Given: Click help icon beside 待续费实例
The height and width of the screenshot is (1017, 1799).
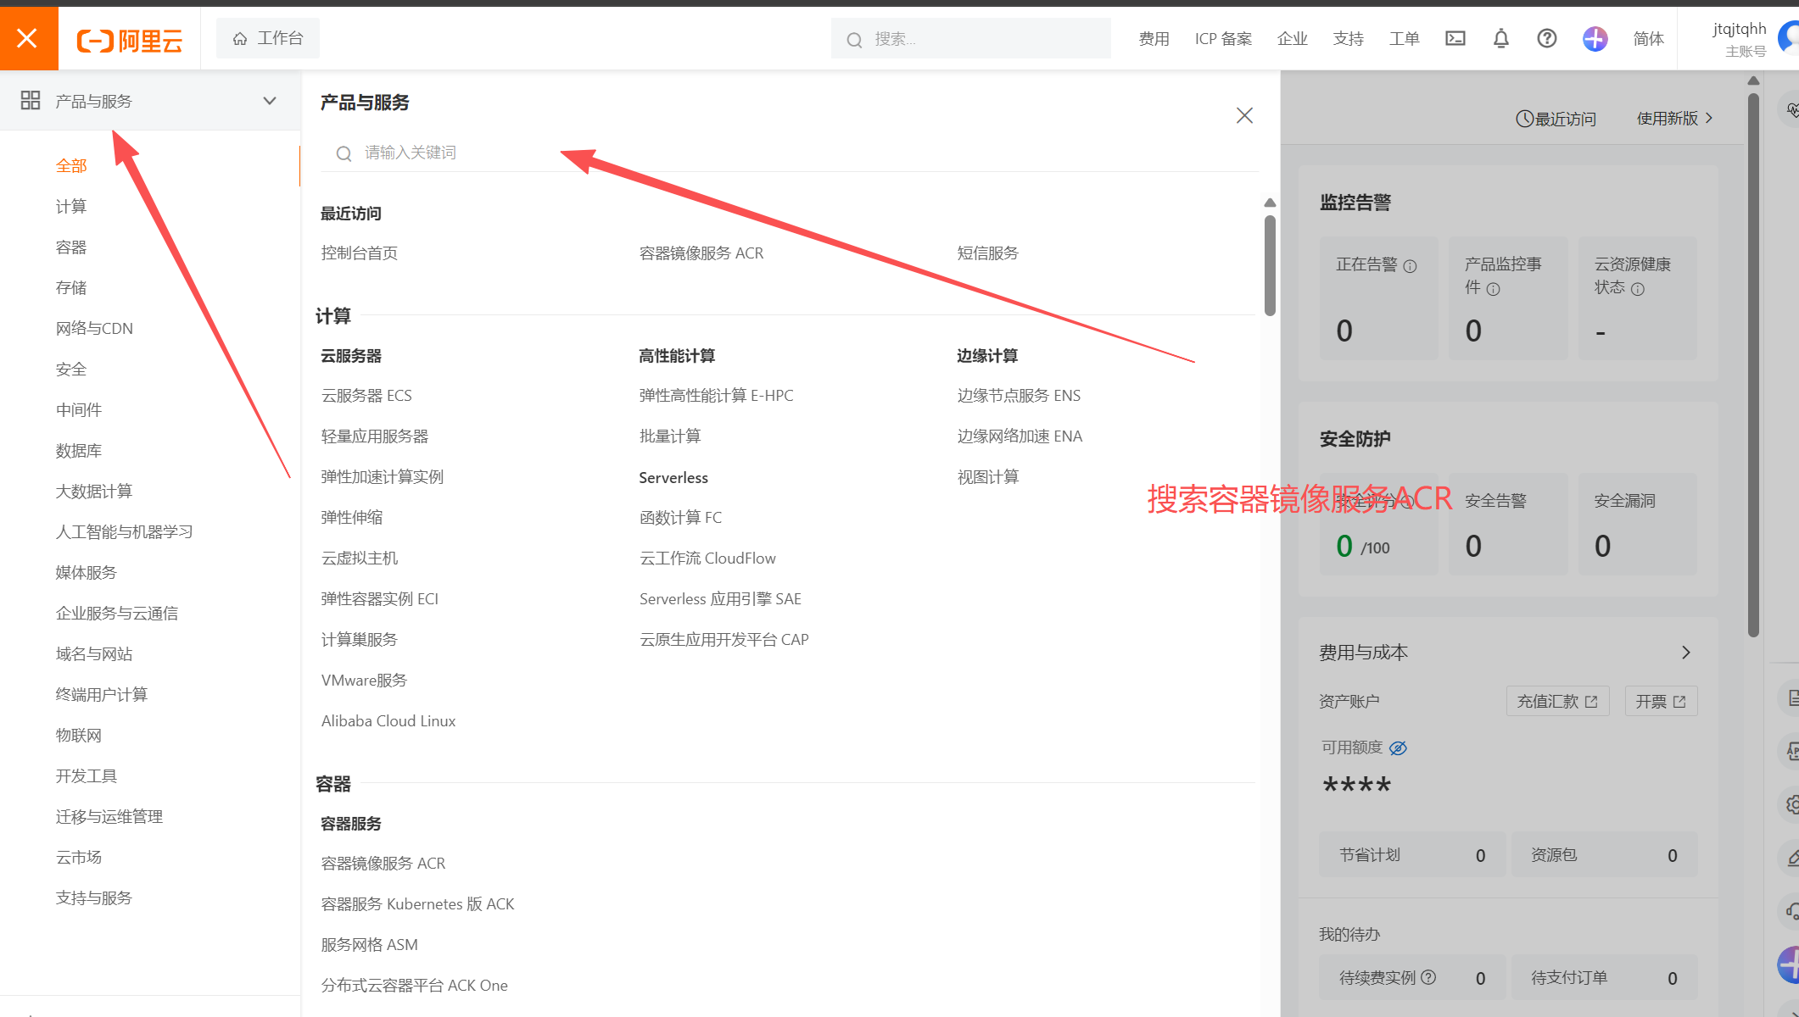Looking at the screenshot, I should [x=1429, y=977].
